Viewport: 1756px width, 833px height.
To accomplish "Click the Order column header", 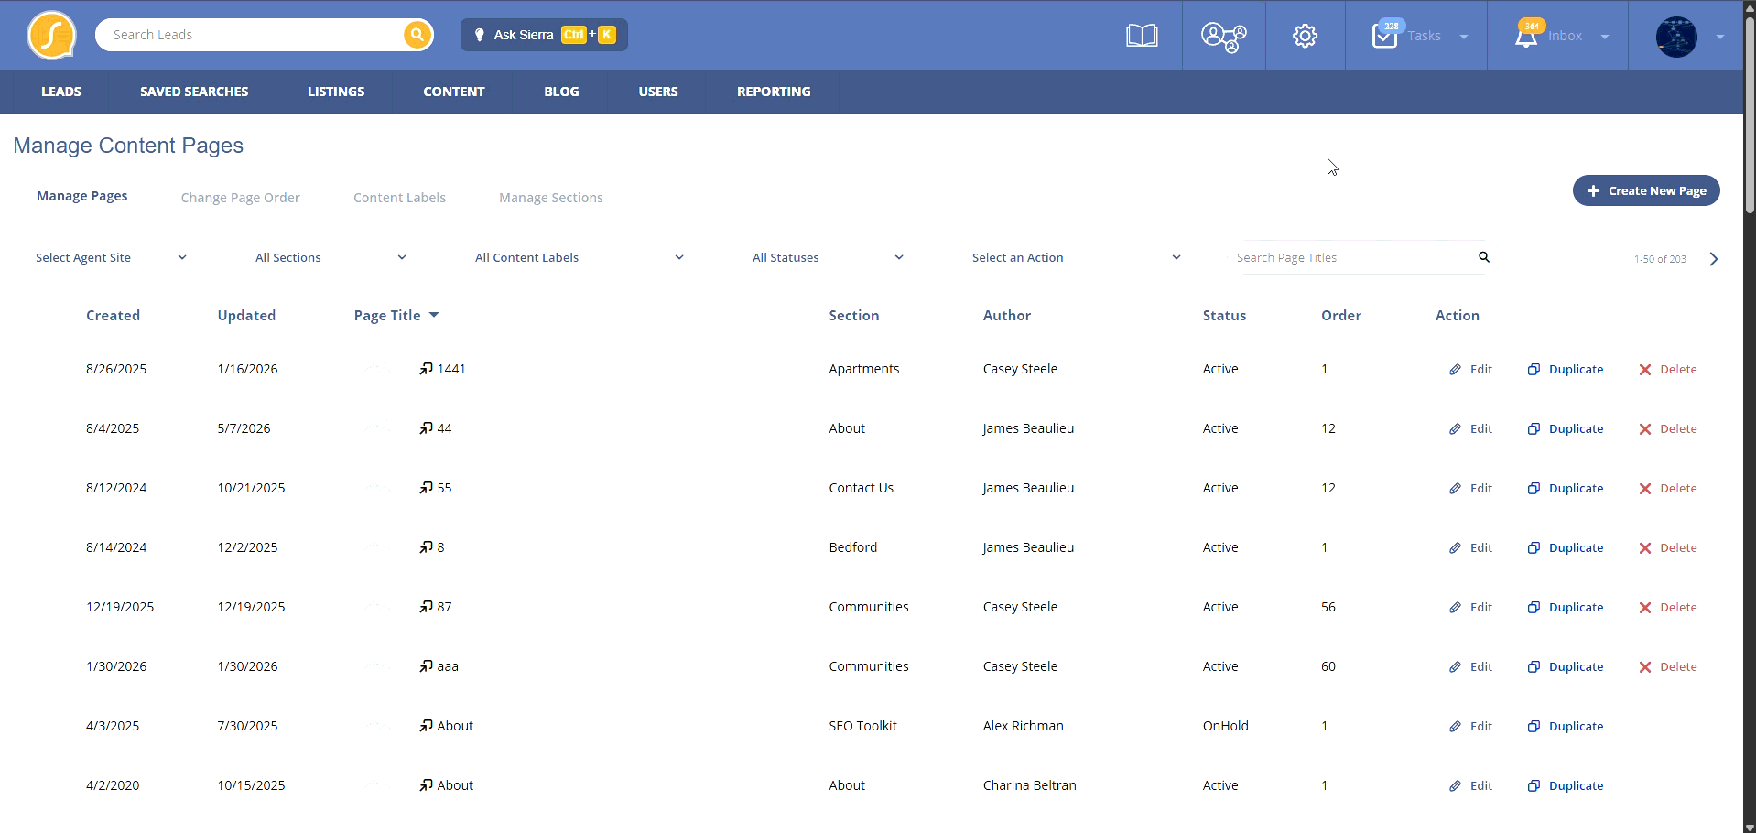I will [x=1341, y=315].
